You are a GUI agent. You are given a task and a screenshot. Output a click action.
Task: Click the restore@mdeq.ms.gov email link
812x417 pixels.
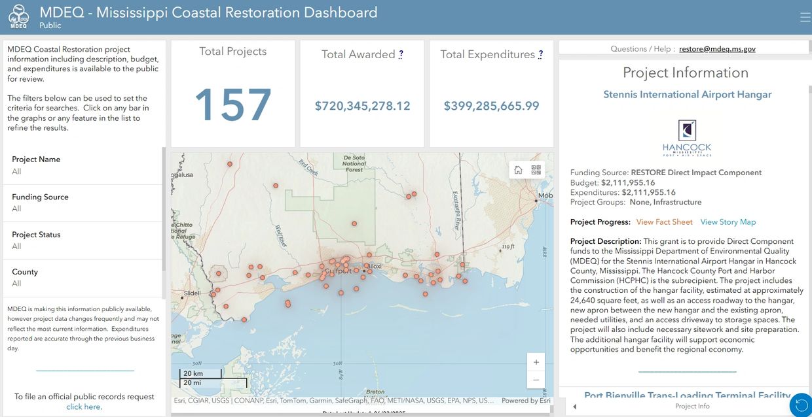[717, 49]
